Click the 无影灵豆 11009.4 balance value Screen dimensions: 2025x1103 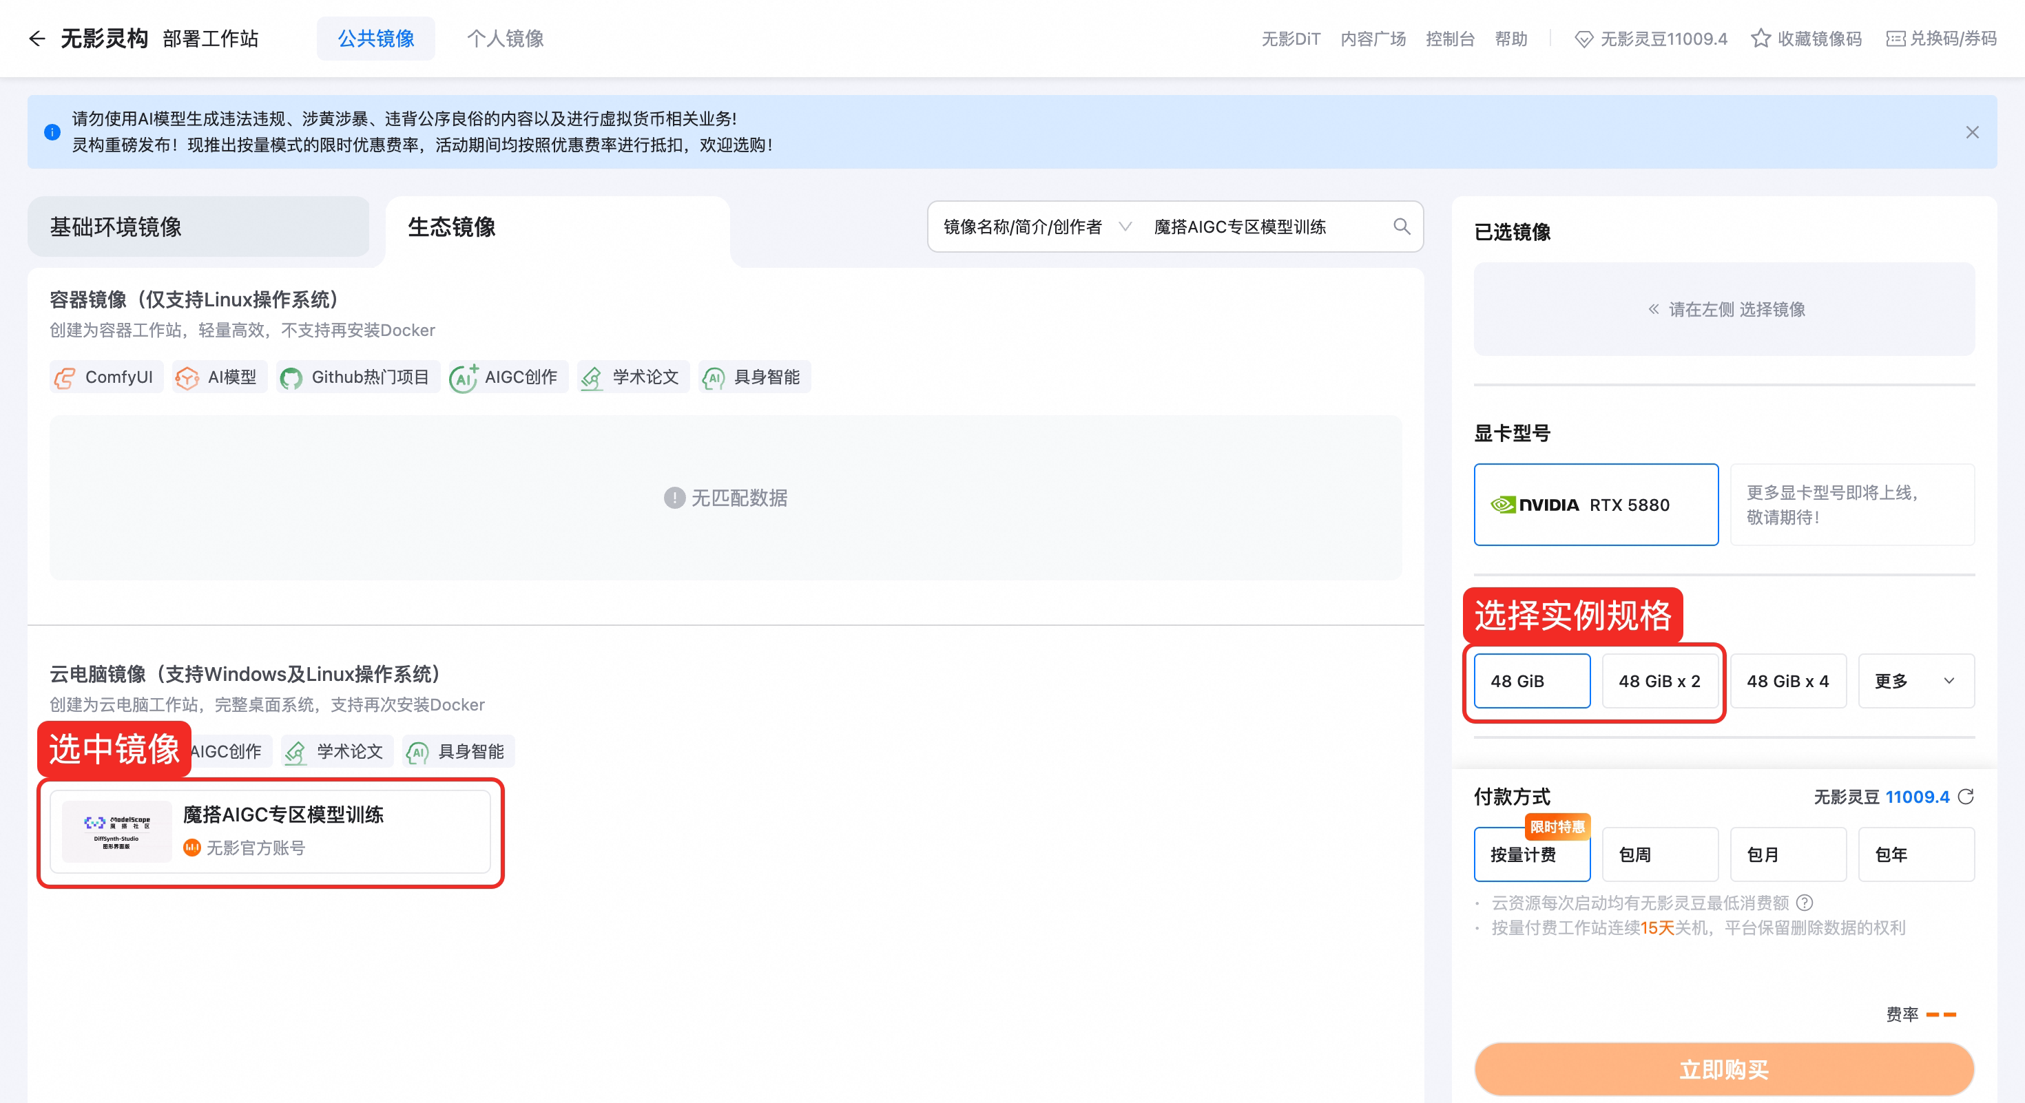[x=1918, y=797]
